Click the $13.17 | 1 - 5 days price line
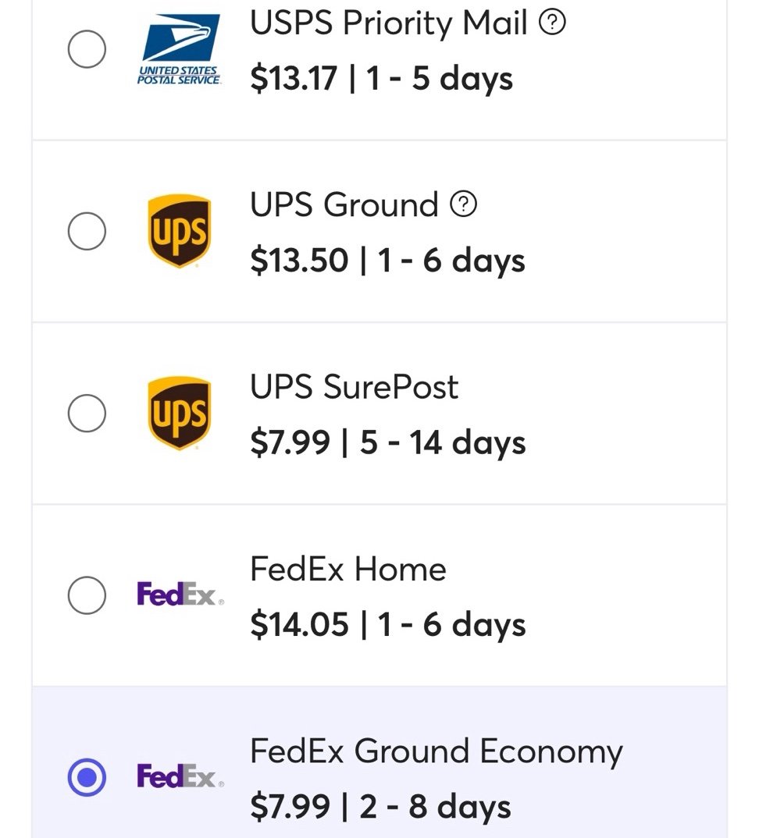The height and width of the screenshot is (838, 759). 381,78
